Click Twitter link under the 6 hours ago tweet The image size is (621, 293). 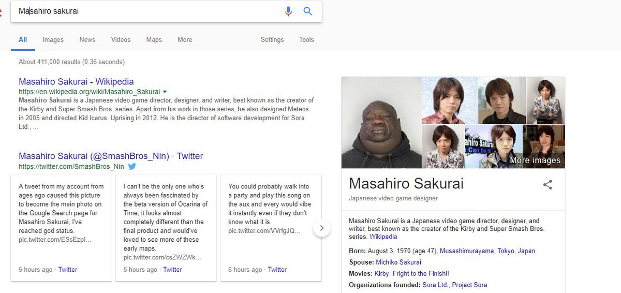277,269
